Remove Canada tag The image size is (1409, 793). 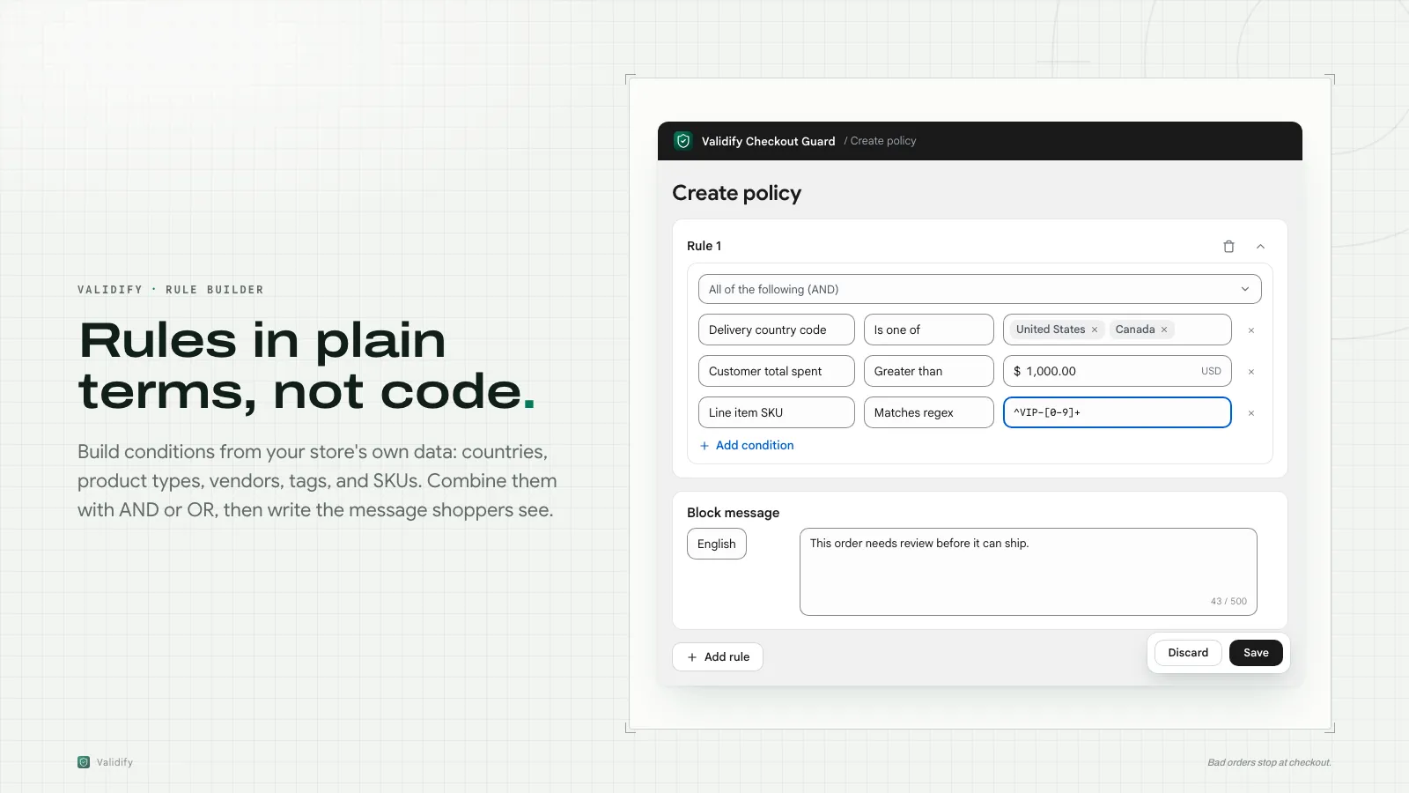point(1164,330)
